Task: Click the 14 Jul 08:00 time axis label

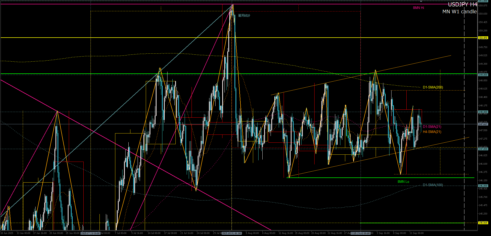Action: (x=154, y=233)
